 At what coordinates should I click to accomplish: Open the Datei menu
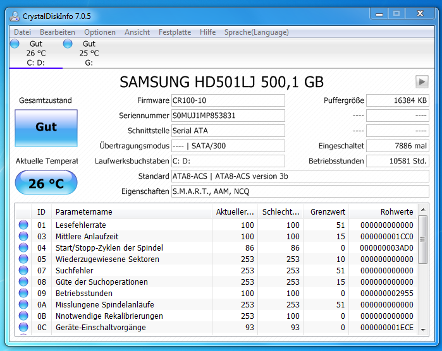click(x=22, y=32)
